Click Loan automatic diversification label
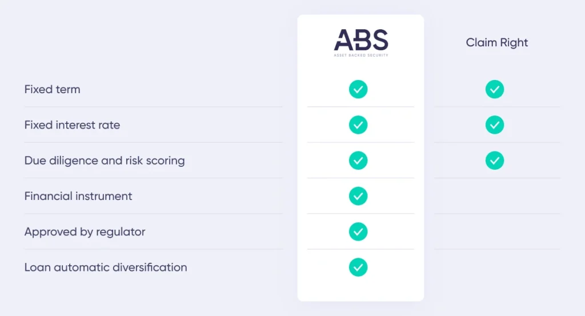Image resolution: width=585 pixels, height=316 pixels. (106, 267)
